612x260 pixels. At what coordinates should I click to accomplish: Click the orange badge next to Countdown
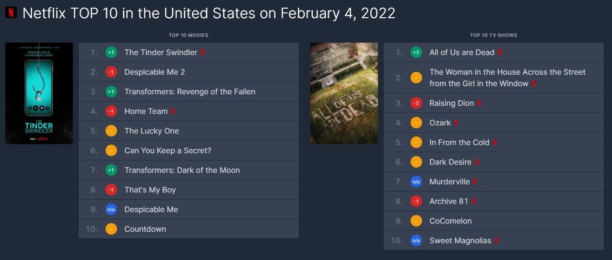click(111, 229)
